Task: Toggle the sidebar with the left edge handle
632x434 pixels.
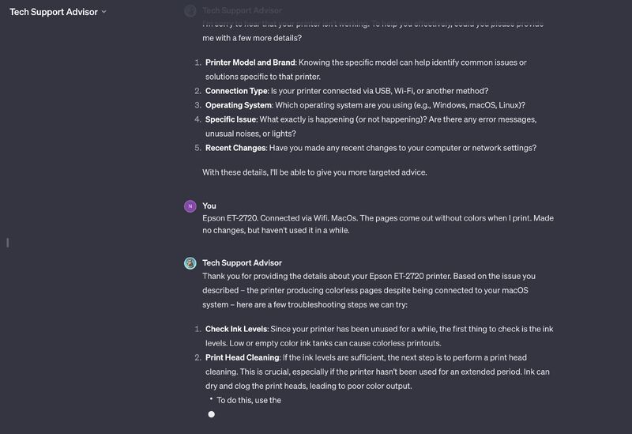Action: (7, 242)
